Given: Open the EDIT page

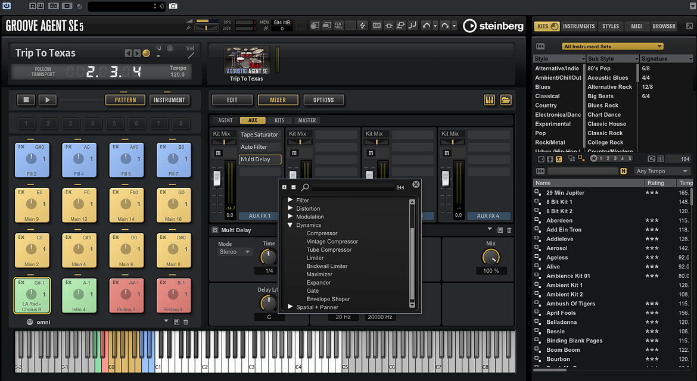Looking at the screenshot, I should (x=232, y=100).
